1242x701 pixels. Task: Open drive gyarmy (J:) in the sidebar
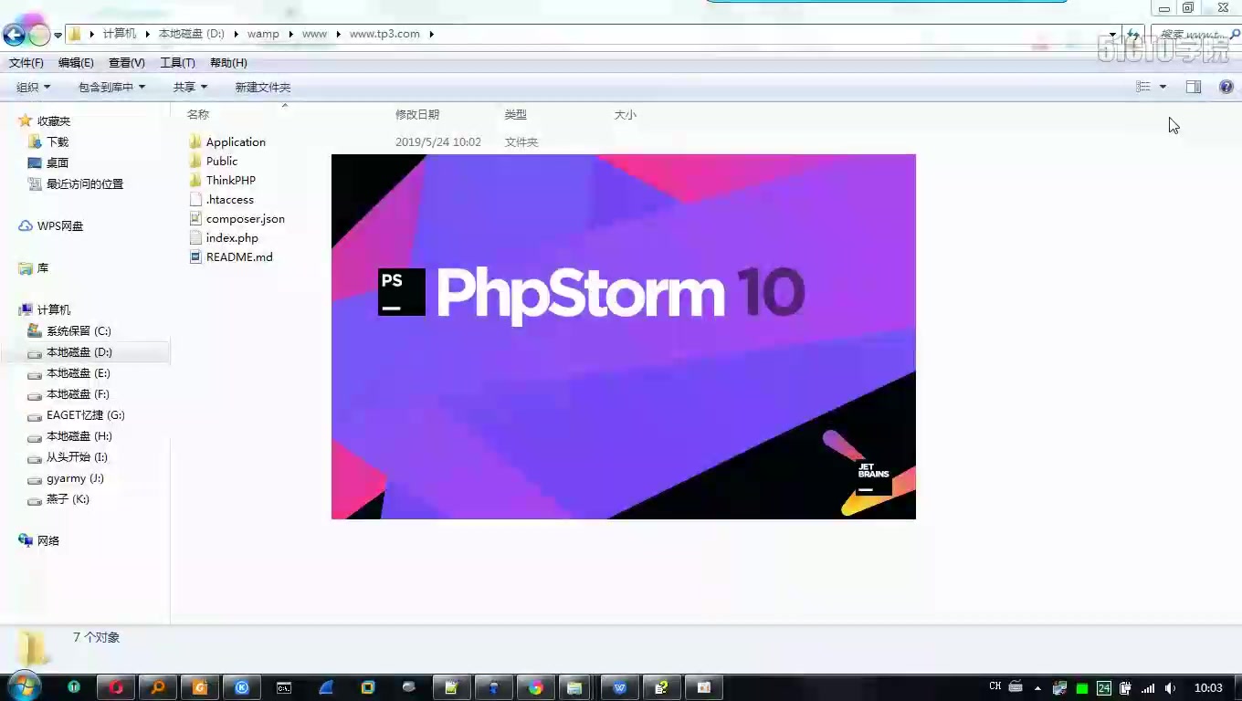[75, 478]
